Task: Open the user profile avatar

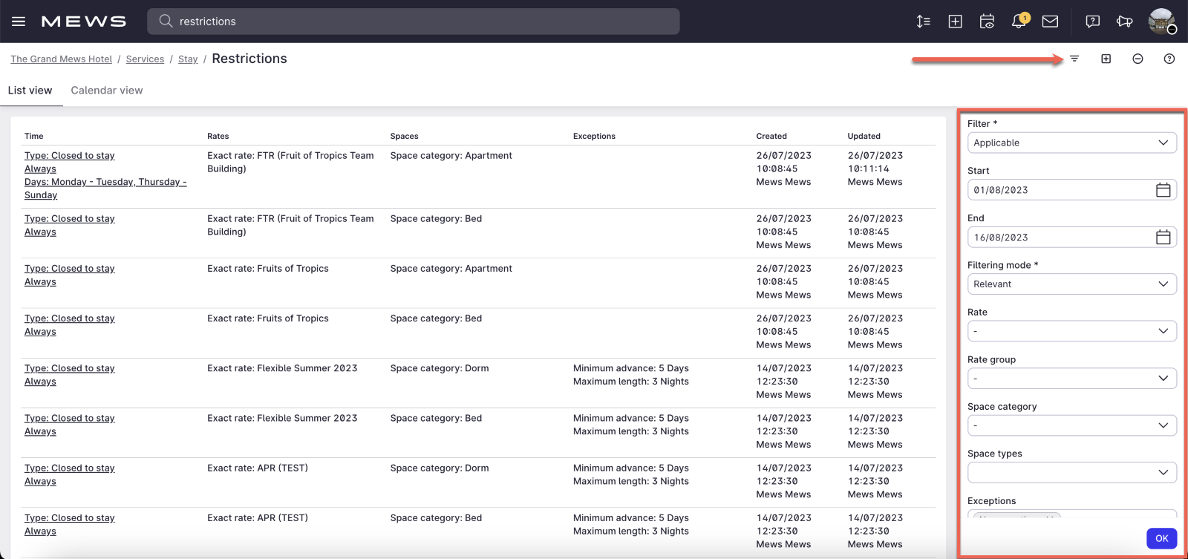Action: coord(1161,22)
